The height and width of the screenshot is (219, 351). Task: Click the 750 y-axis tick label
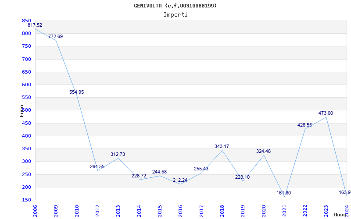[x=26, y=46]
